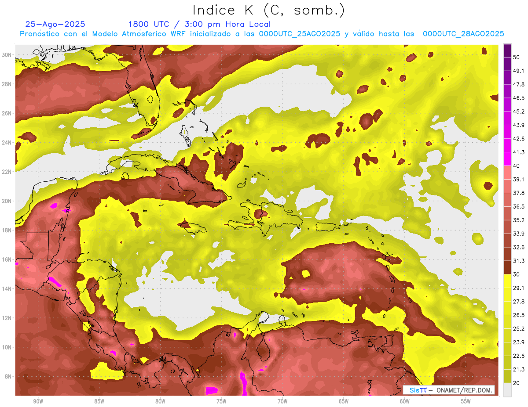Screen dimensions: 528x407
Task: Click the "Indice K (C, somb.)" title
Action: (x=269, y=10)
